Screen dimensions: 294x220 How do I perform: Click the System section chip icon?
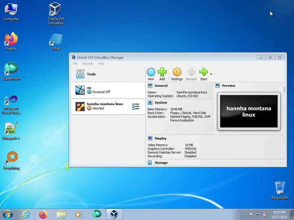pos(150,103)
